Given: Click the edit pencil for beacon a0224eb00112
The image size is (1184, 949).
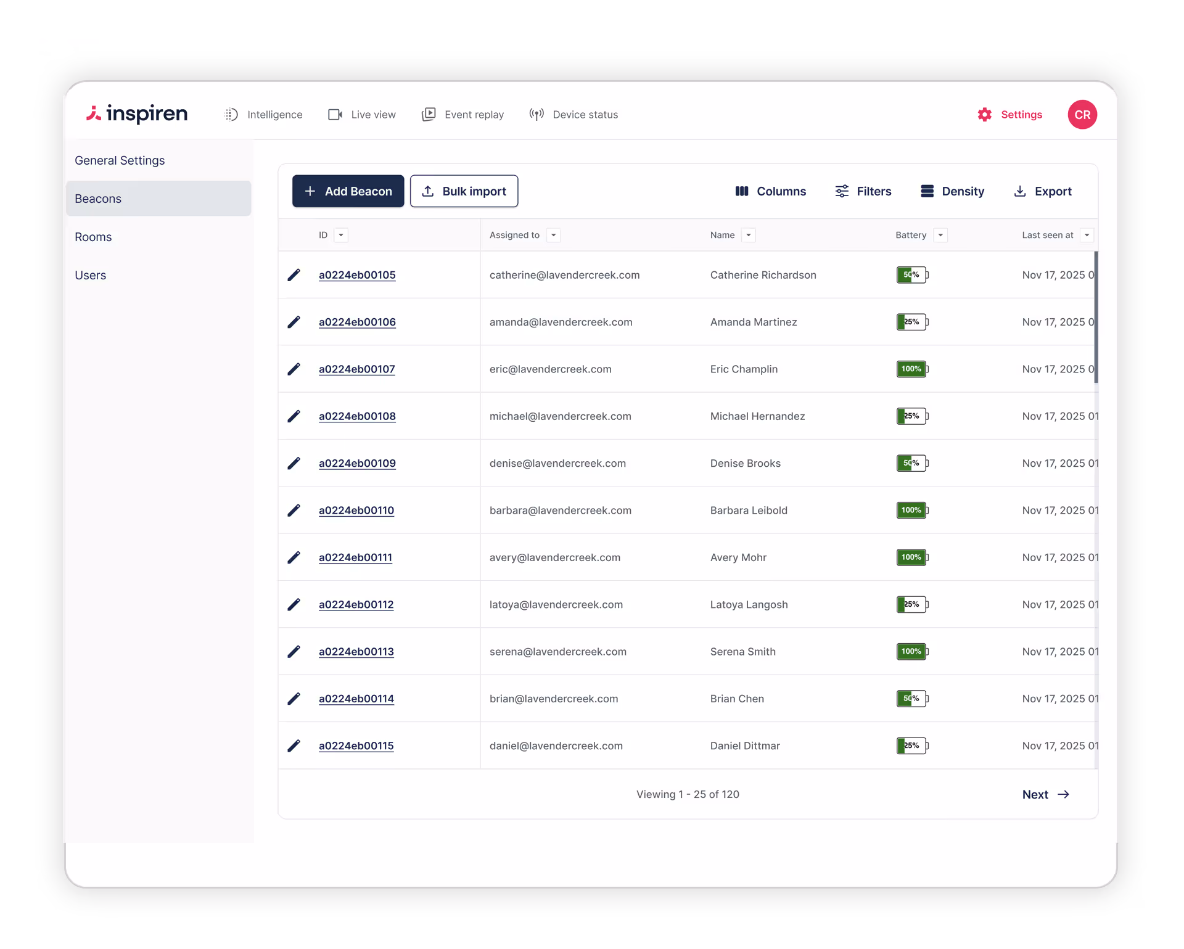Looking at the screenshot, I should click(294, 605).
